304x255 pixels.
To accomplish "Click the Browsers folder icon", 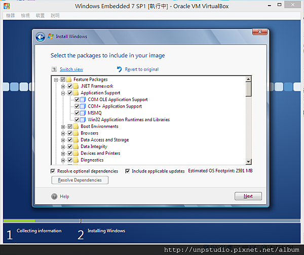I will pos(76,133).
